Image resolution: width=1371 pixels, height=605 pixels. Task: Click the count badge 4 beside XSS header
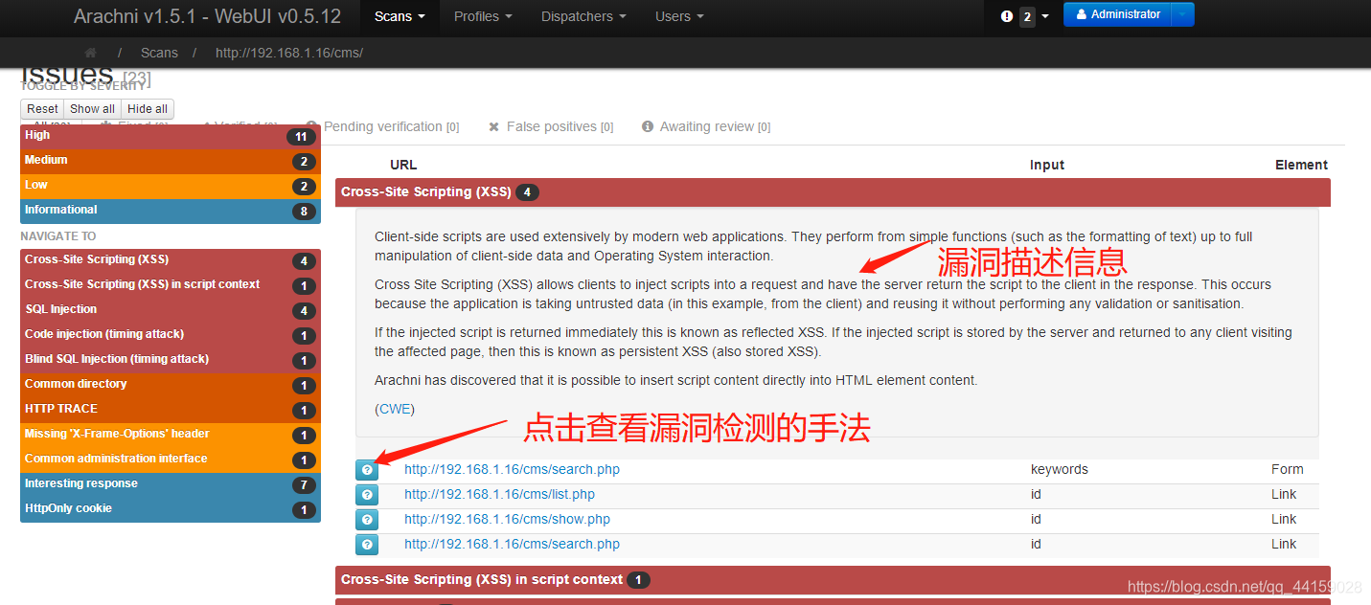527,192
